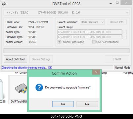
Task: Click the Label Code value DVR-116DBK
Action: tap(38, 22)
